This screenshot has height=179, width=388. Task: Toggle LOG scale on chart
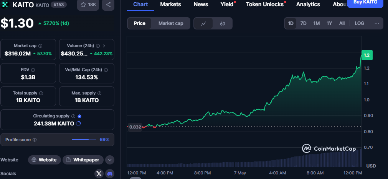click(x=359, y=23)
